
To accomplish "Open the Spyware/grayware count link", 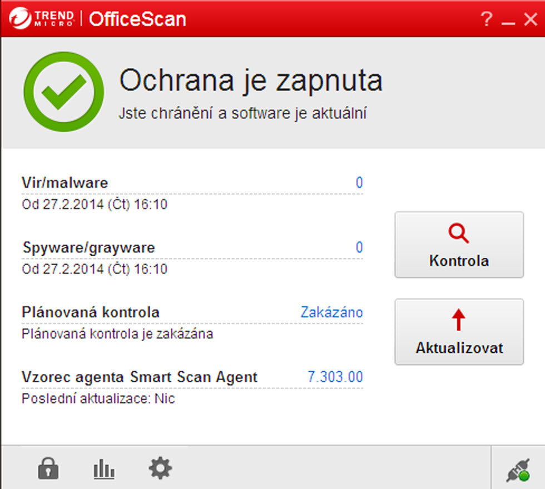I will tap(359, 247).
